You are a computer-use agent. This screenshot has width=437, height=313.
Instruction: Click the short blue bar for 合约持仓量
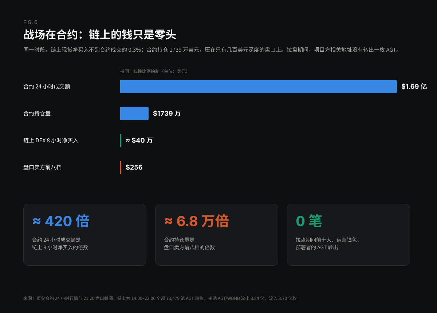click(x=134, y=114)
